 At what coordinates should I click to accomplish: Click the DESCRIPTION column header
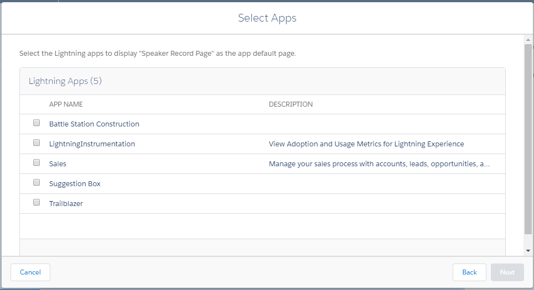[x=291, y=104]
